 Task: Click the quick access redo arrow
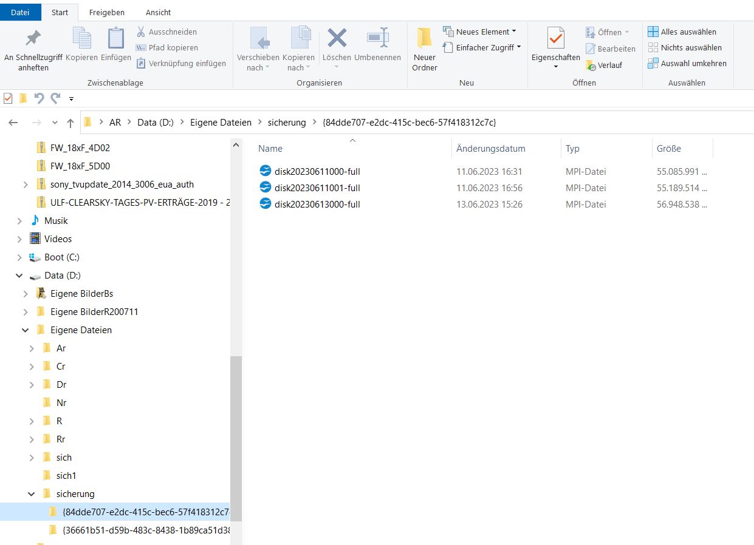[x=56, y=98]
